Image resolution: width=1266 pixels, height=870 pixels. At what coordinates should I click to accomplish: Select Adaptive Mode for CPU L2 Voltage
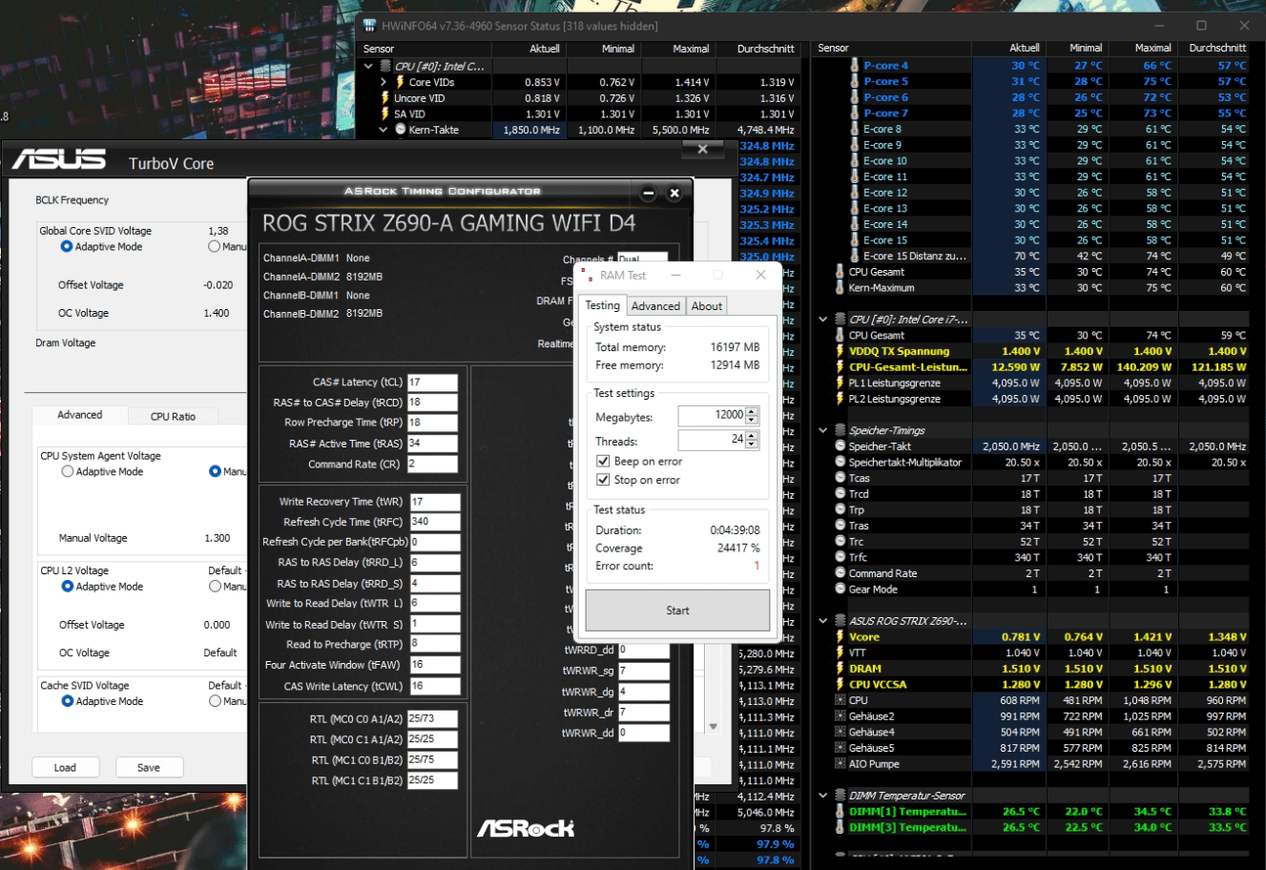(68, 587)
